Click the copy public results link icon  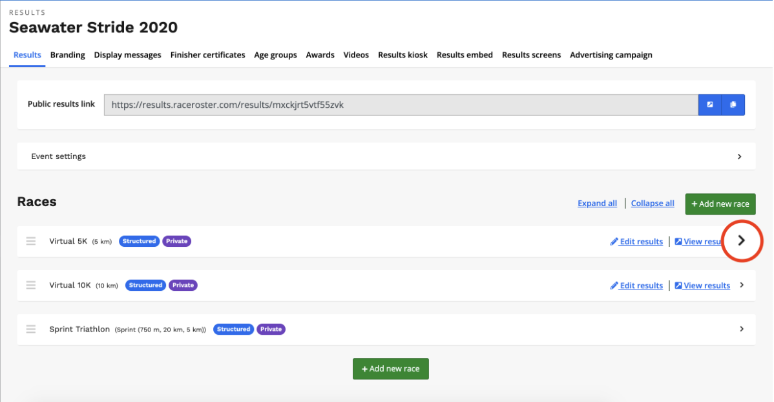pos(733,105)
